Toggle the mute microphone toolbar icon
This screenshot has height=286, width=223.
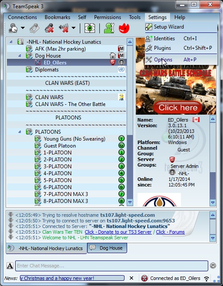point(49,28)
